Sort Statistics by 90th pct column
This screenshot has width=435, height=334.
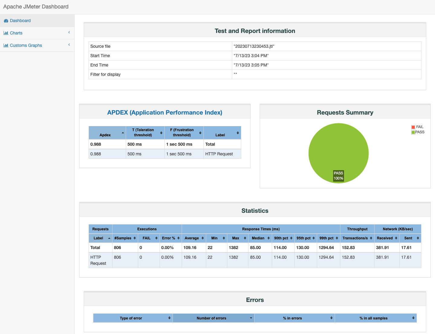[x=283, y=238]
